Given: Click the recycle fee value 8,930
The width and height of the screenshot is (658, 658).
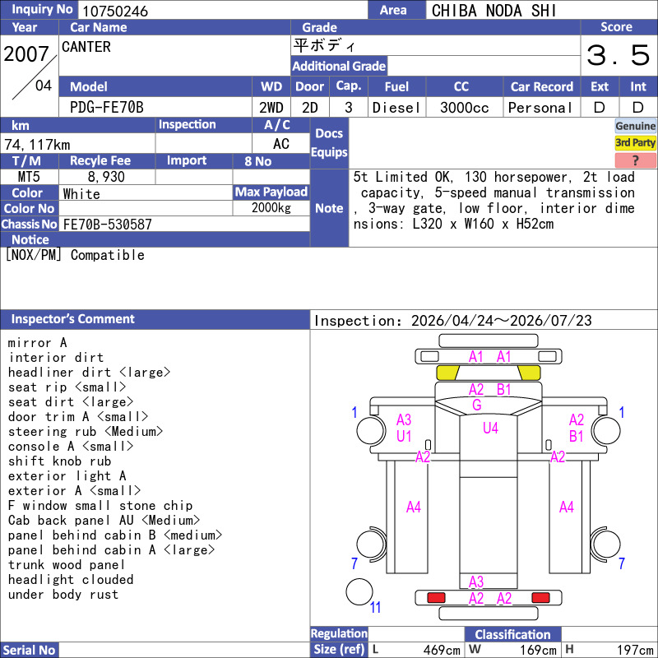Looking at the screenshot, I should pos(107,177).
